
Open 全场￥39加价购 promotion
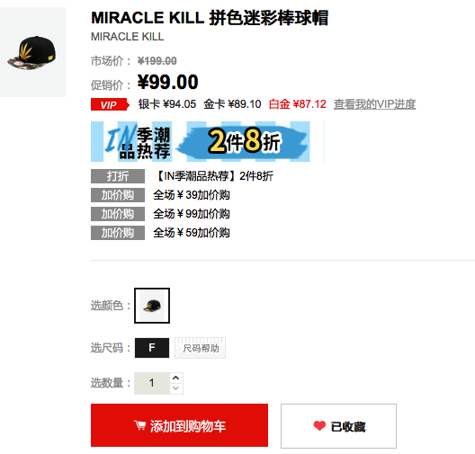[192, 195]
